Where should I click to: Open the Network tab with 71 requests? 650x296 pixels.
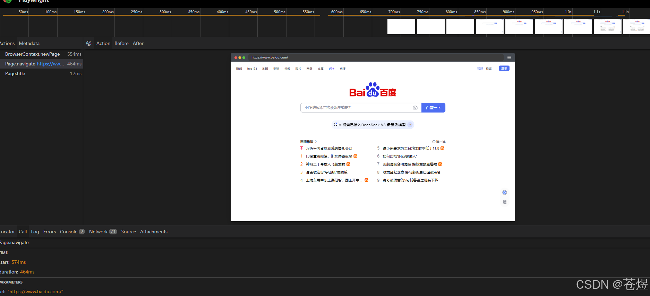click(x=103, y=232)
